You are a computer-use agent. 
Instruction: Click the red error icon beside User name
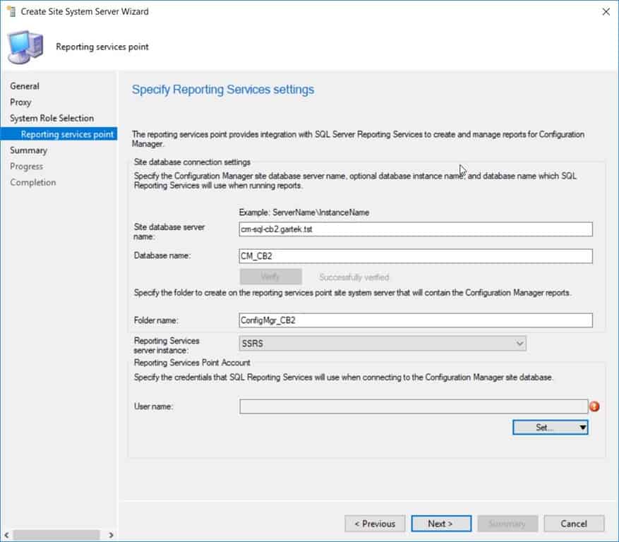(x=596, y=406)
